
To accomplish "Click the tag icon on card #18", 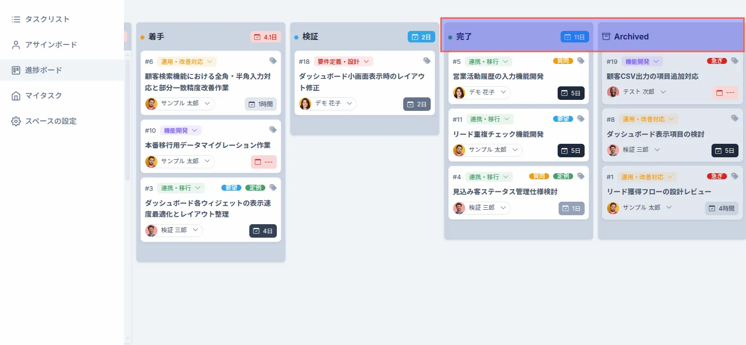I will (x=427, y=60).
